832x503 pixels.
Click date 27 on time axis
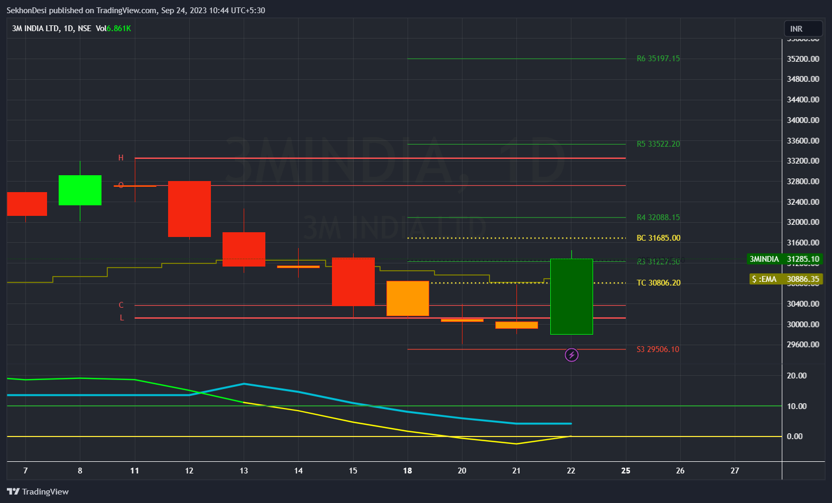[x=735, y=471]
